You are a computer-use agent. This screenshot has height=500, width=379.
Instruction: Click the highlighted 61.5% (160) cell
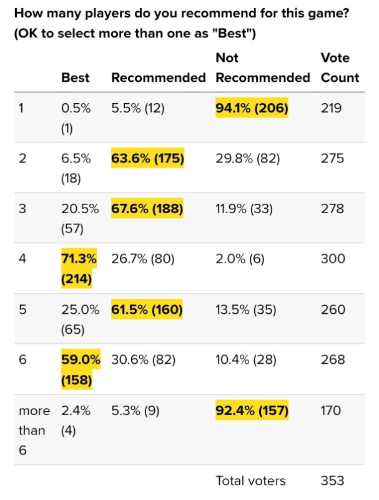coord(147,309)
